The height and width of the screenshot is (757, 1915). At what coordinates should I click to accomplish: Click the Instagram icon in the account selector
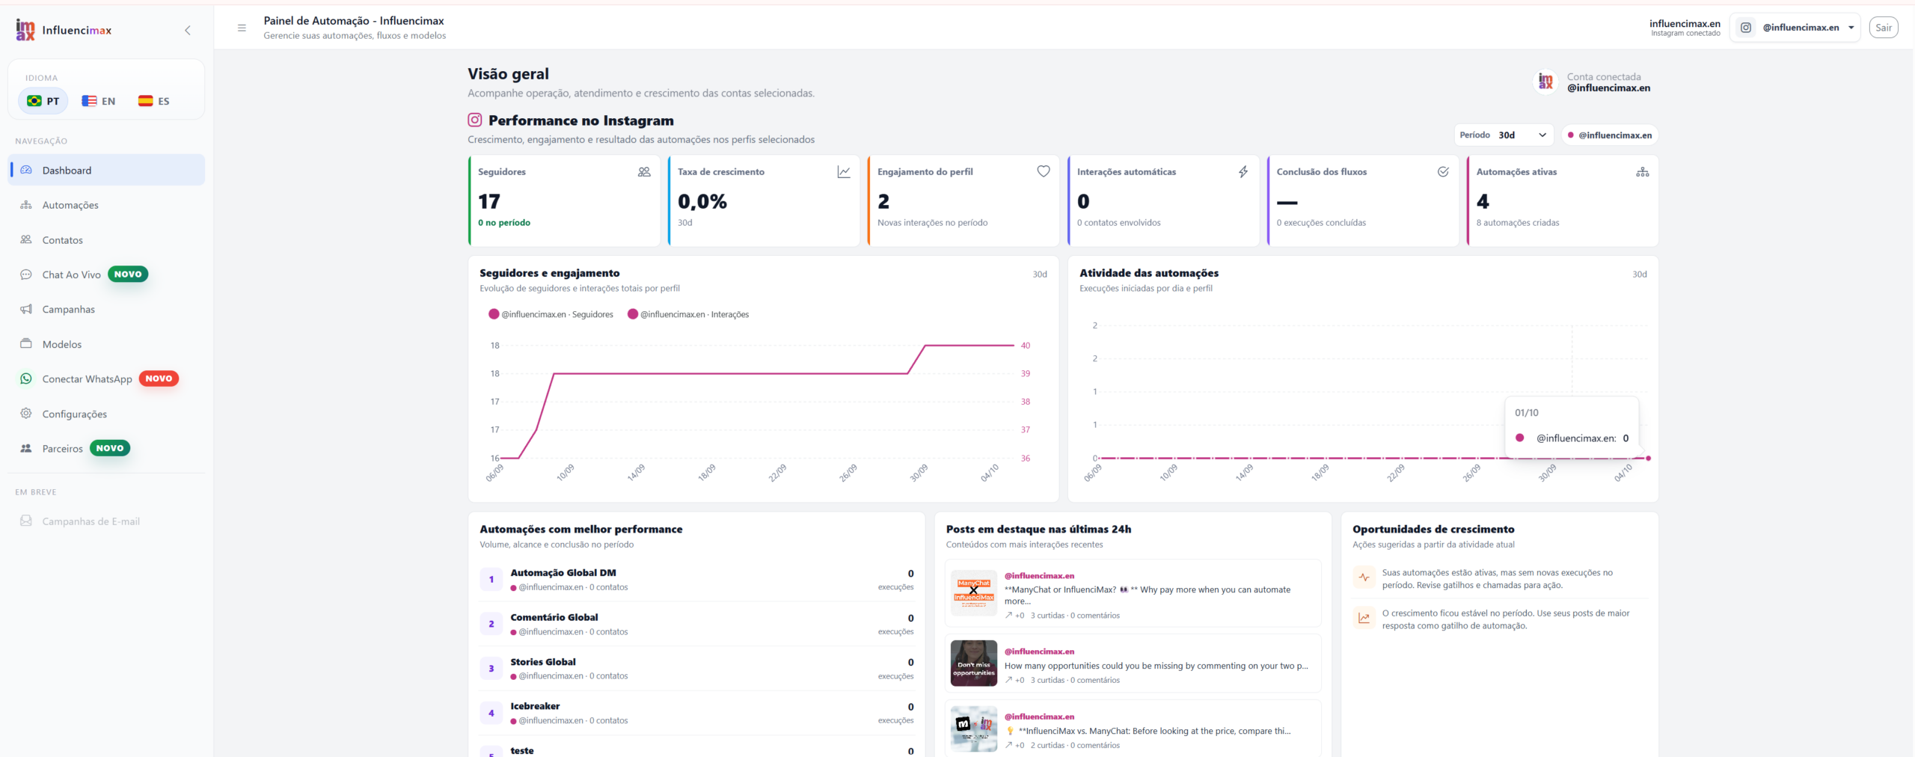tap(1746, 28)
